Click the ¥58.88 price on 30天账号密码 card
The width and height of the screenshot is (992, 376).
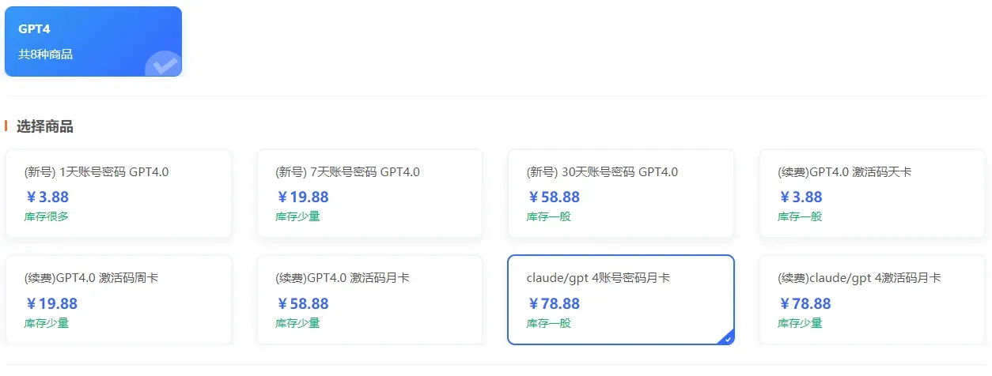(x=554, y=197)
